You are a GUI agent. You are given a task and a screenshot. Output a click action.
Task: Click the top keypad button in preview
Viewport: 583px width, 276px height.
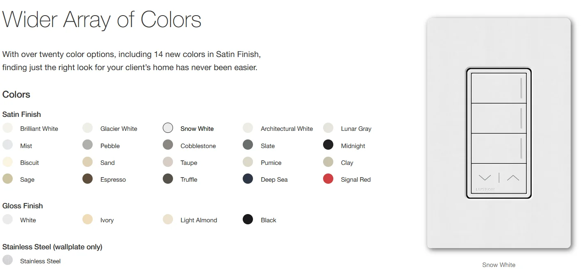coord(499,88)
